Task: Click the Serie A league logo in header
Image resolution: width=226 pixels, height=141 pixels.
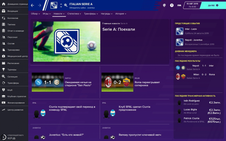Action: 54,5
